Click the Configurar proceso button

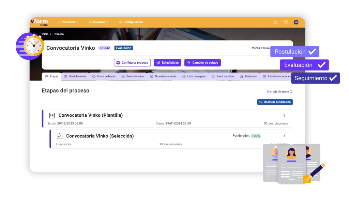click(133, 63)
